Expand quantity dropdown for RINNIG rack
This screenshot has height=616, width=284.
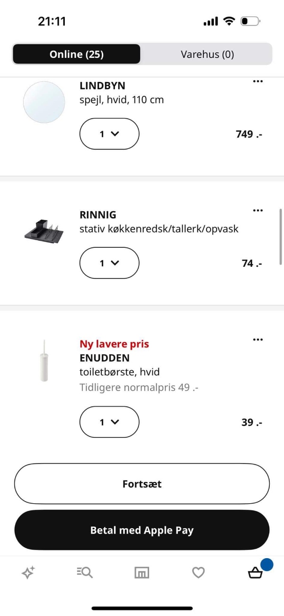(x=109, y=263)
